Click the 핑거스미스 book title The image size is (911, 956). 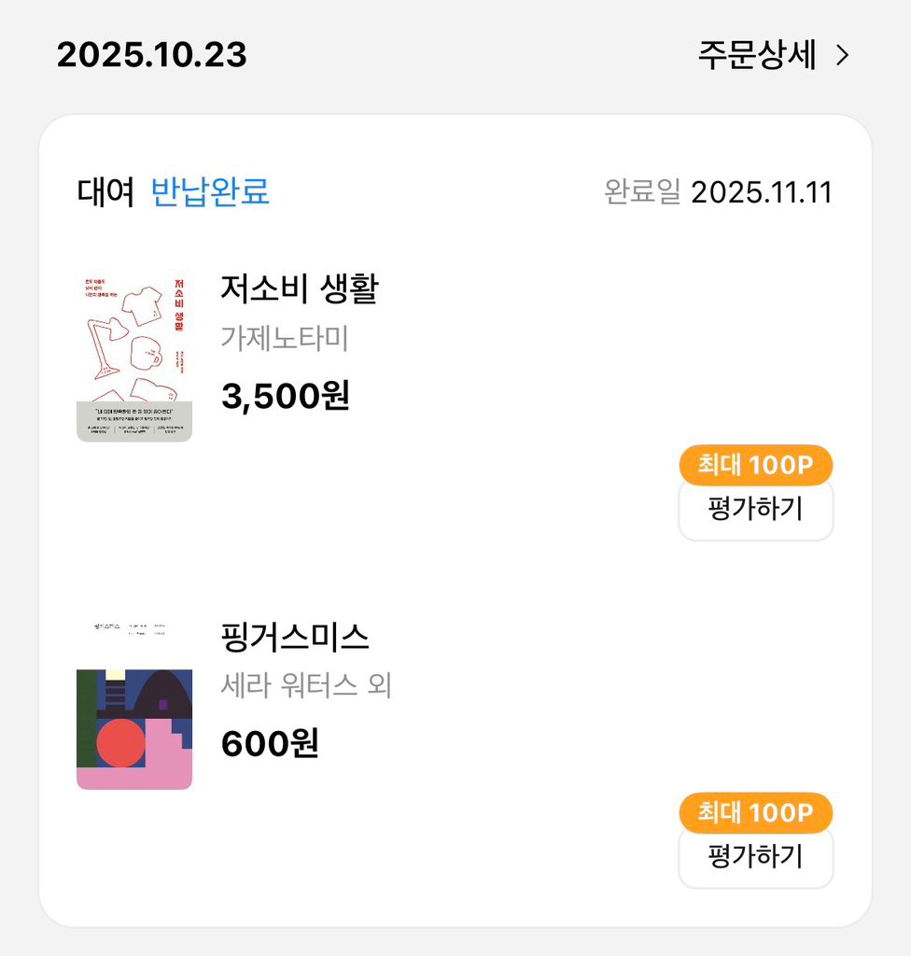[295, 637]
